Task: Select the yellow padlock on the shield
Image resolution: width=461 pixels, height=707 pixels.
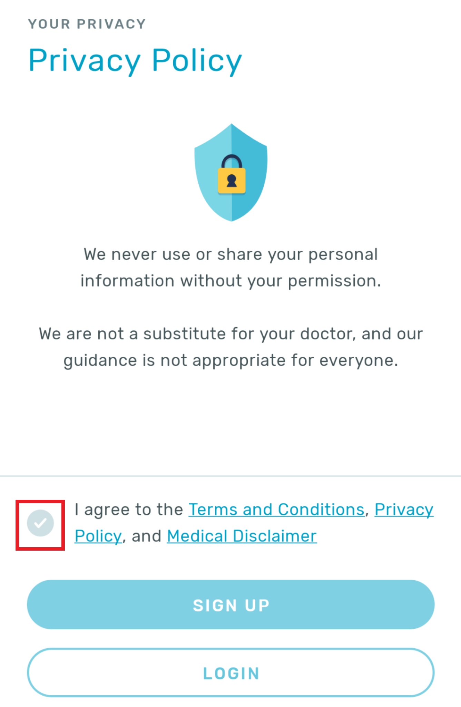Action: (232, 181)
